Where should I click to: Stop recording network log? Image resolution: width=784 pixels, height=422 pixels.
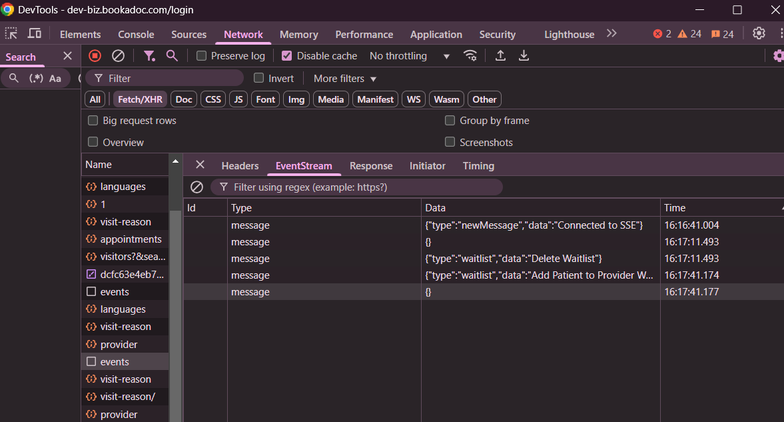pos(93,56)
